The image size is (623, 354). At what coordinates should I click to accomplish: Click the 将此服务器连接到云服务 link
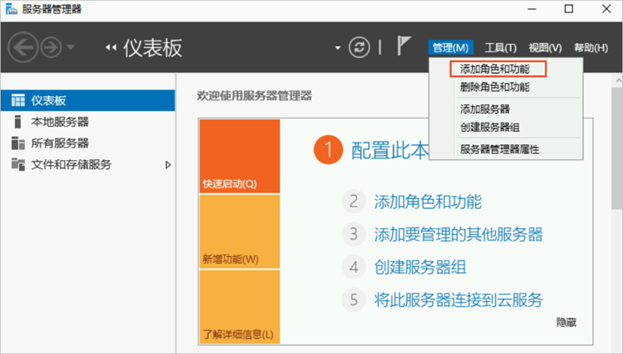pos(458,299)
